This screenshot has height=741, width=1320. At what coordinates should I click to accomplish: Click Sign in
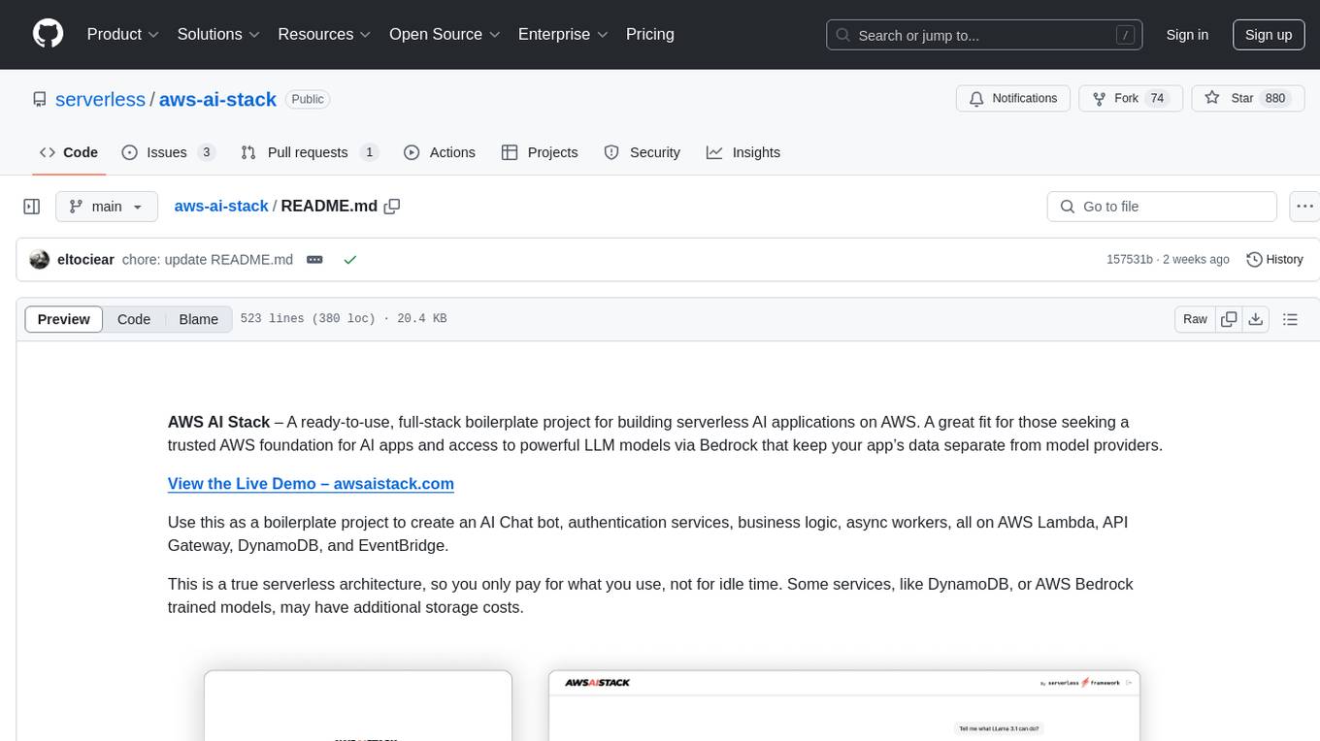[x=1187, y=35]
